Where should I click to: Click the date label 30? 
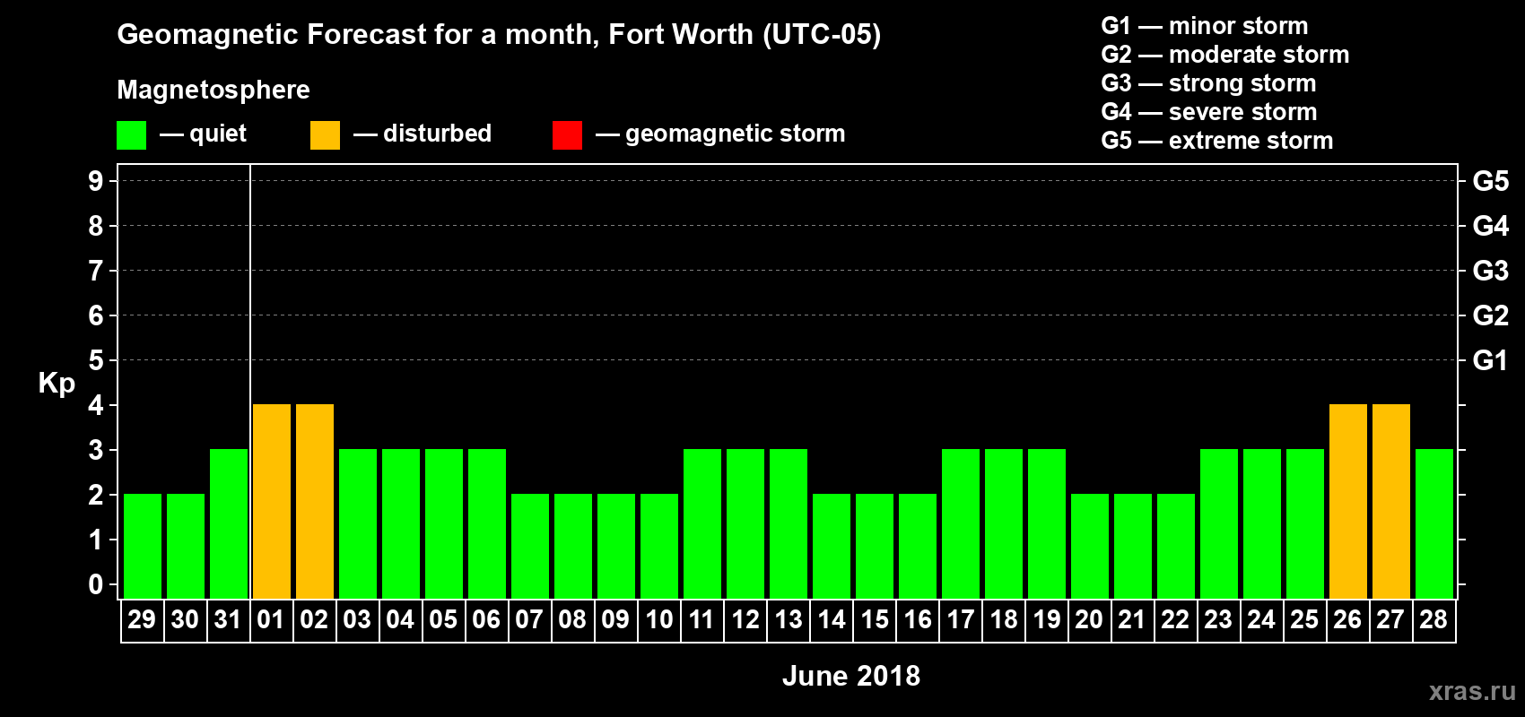pyautogui.click(x=185, y=619)
